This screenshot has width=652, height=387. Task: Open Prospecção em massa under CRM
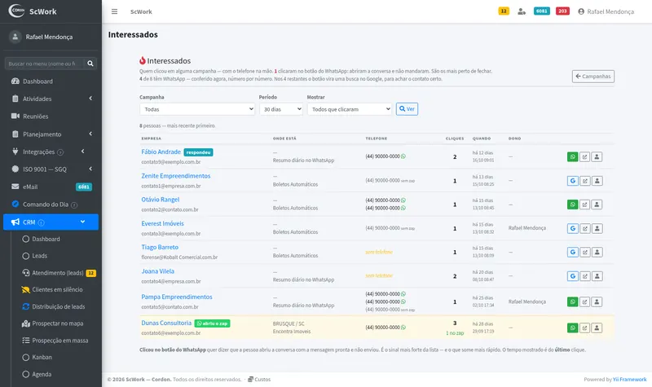pyautogui.click(x=54, y=341)
